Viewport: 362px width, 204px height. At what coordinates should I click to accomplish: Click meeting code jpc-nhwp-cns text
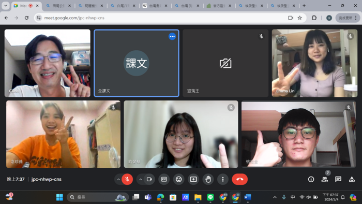click(47, 179)
